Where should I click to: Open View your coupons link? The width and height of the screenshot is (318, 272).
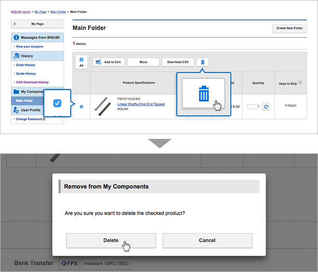[x=29, y=47]
